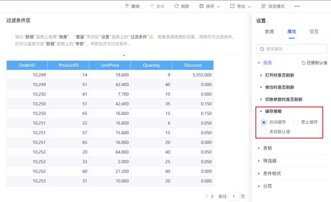Screen dimensions: 331x202
Task: Switch to the 属性 tab
Action: coord(292,31)
